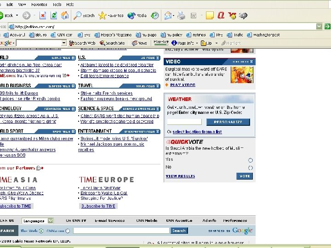This screenshot has width=331, height=248.
Task: Go to Home page icon
Action: point(65,16)
